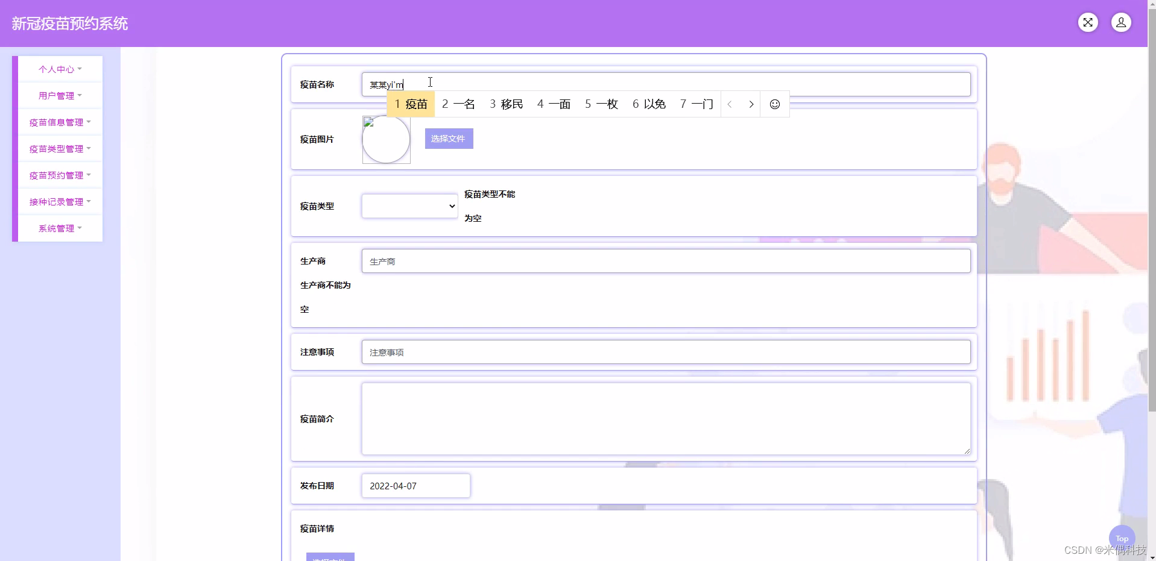The image size is (1156, 561).
Task: Click the 生产商不能为空 validation message
Action: [x=326, y=297]
